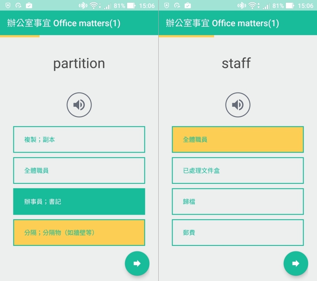Select answer 郵費 on the staff screen

pos(238,232)
